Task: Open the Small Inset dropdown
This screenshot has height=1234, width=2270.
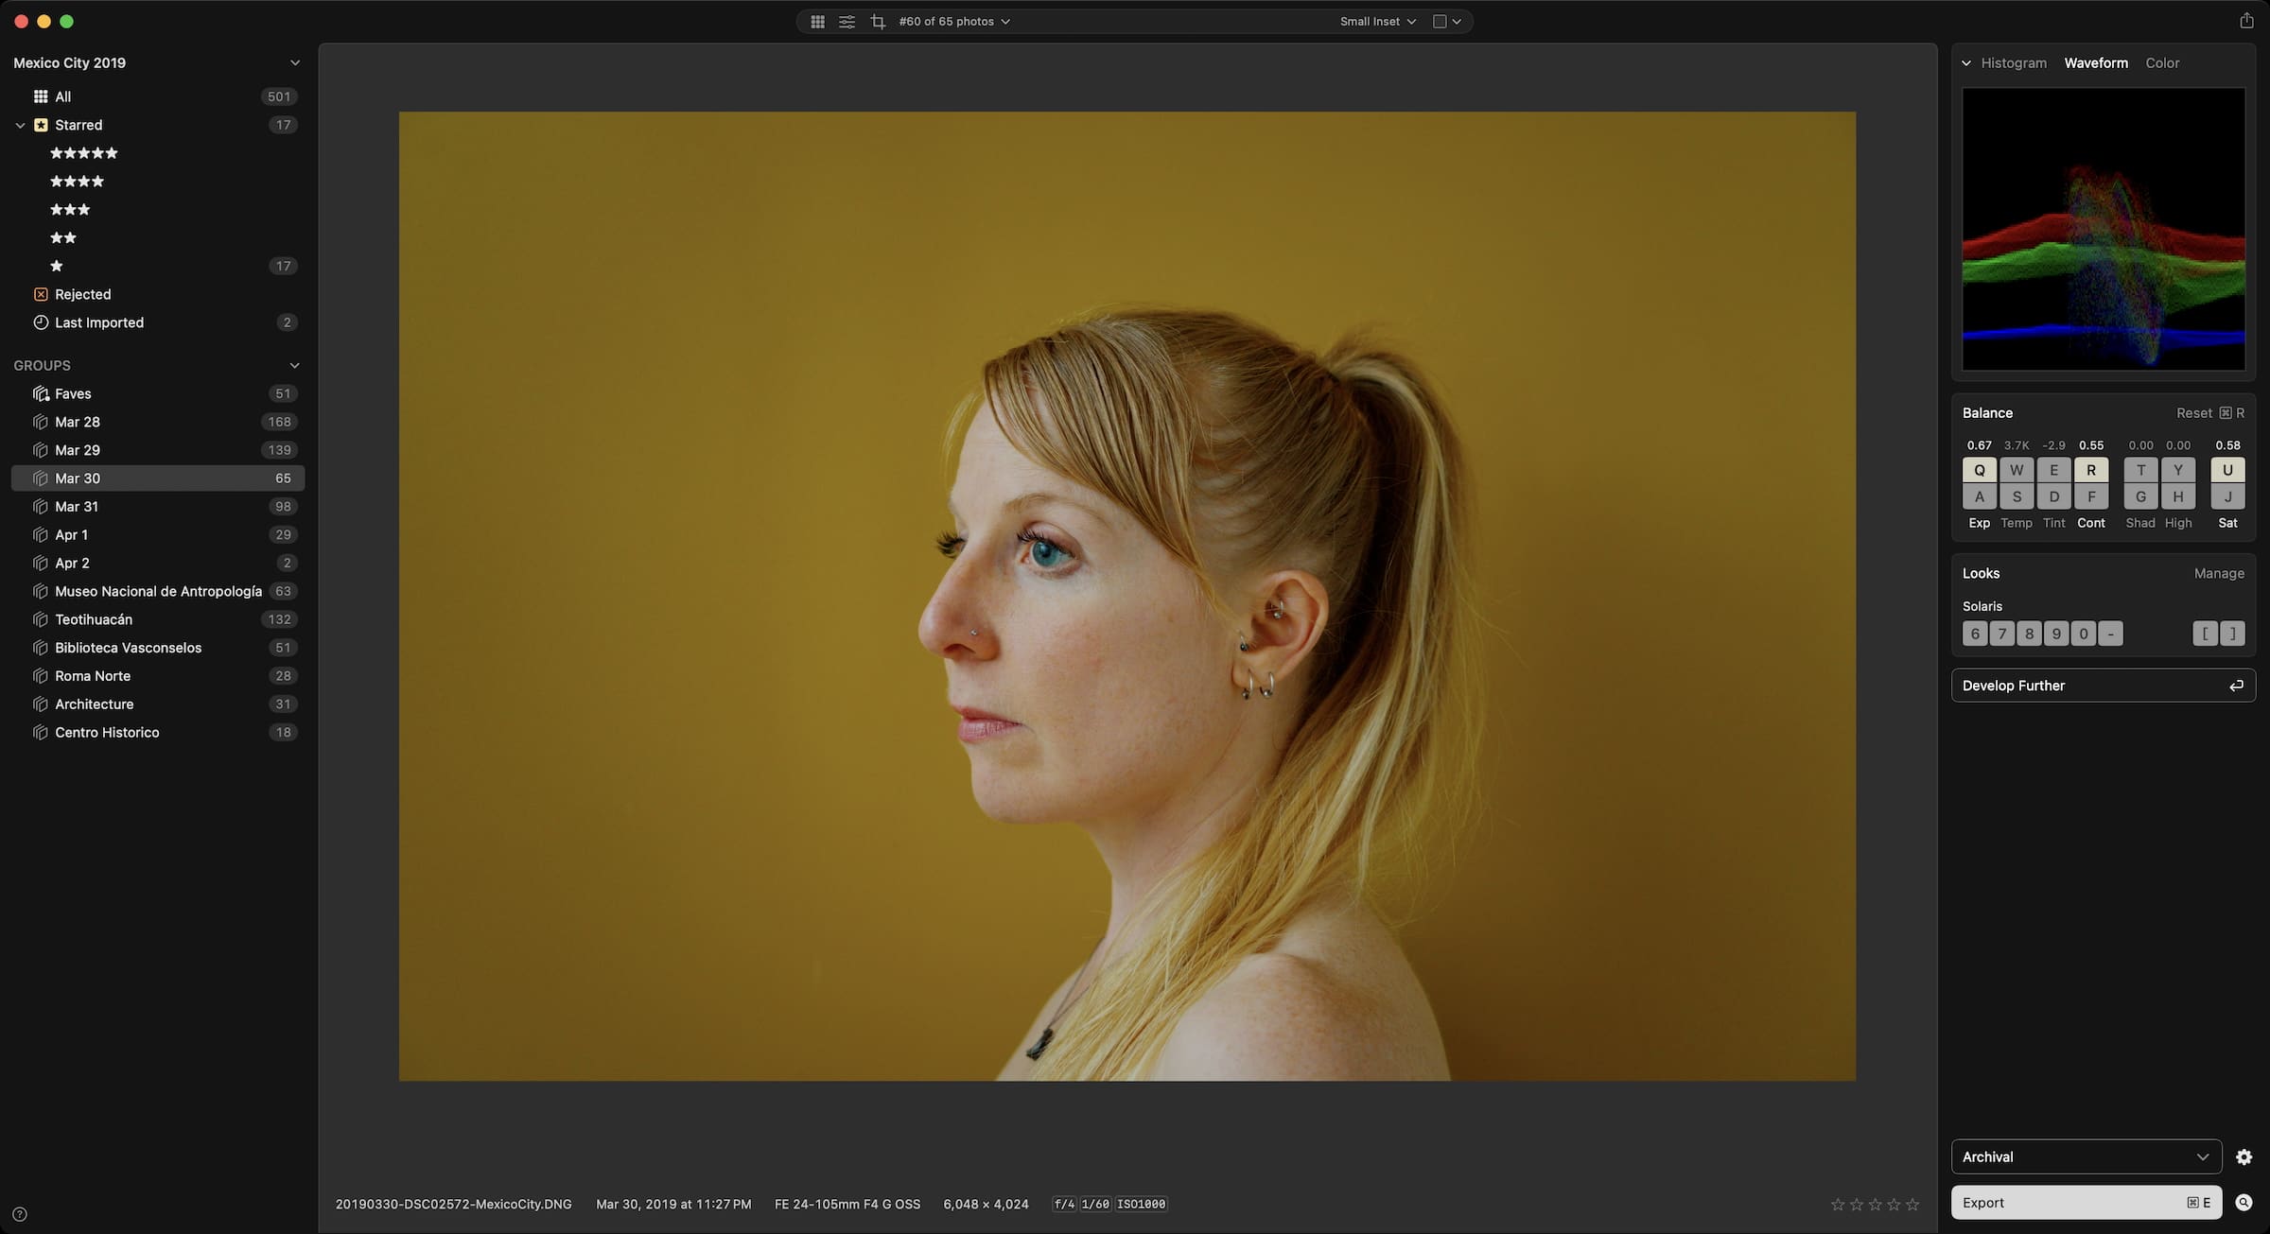Action: coord(1378,21)
